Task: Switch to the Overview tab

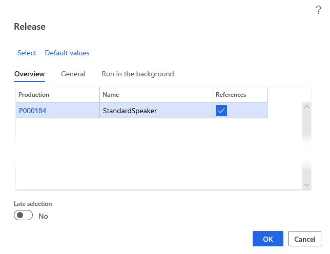Action: click(30, 74)
